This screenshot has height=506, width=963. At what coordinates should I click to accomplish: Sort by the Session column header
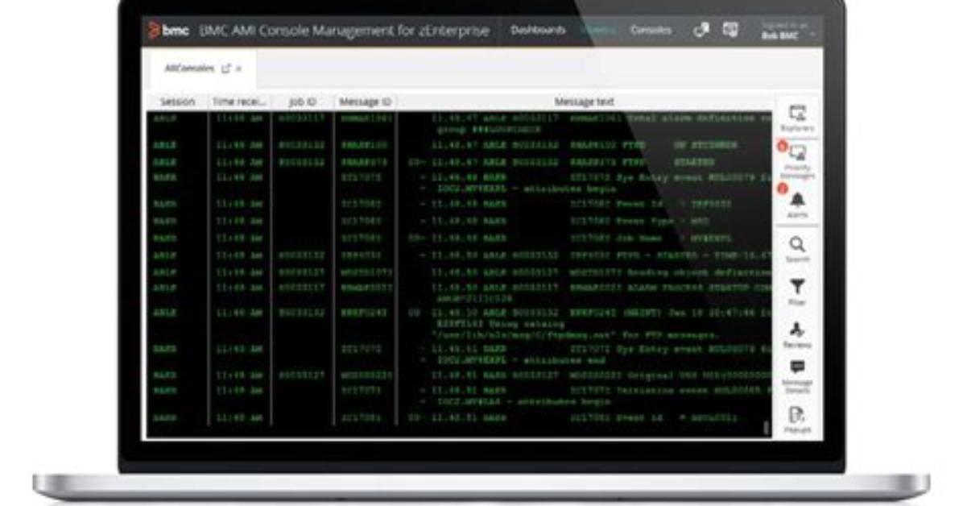177,102
